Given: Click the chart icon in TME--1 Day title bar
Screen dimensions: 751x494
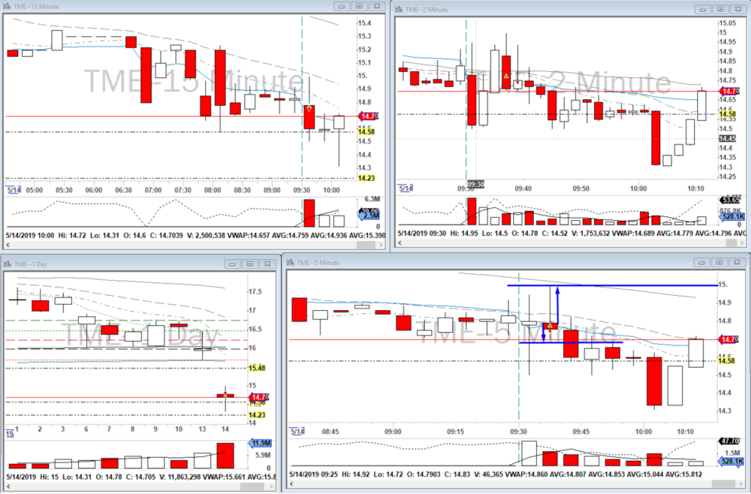Looking at the screenshot, I should (x=8, y=264).
